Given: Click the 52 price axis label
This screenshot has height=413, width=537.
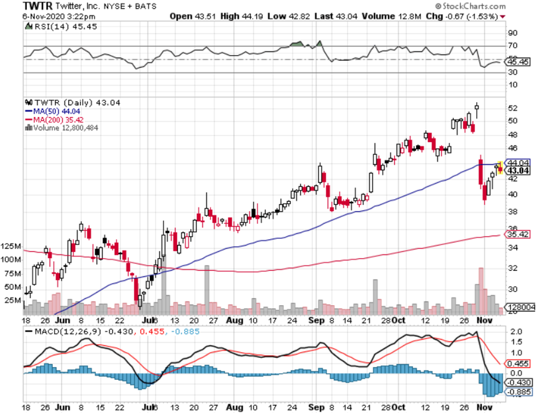Looking at the screenshot, I should tap(513, 108).
